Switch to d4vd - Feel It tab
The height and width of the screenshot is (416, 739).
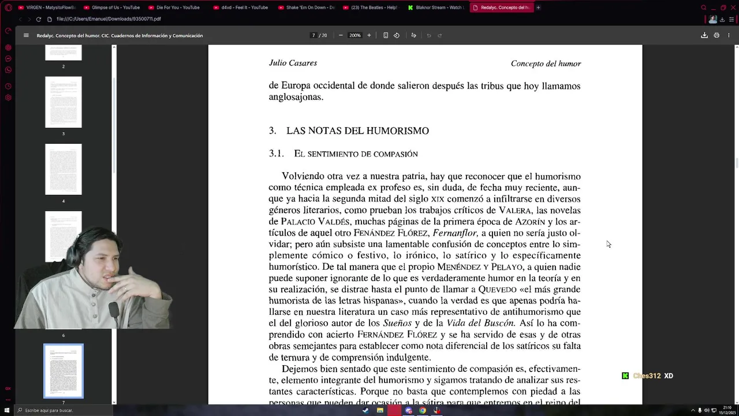coord(241,8)
